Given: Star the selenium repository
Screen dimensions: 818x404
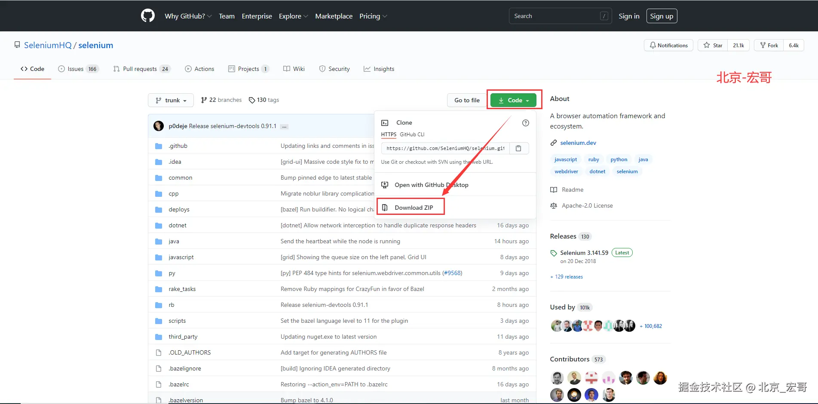Looking at the screenshot, I should tap(713, 45).
